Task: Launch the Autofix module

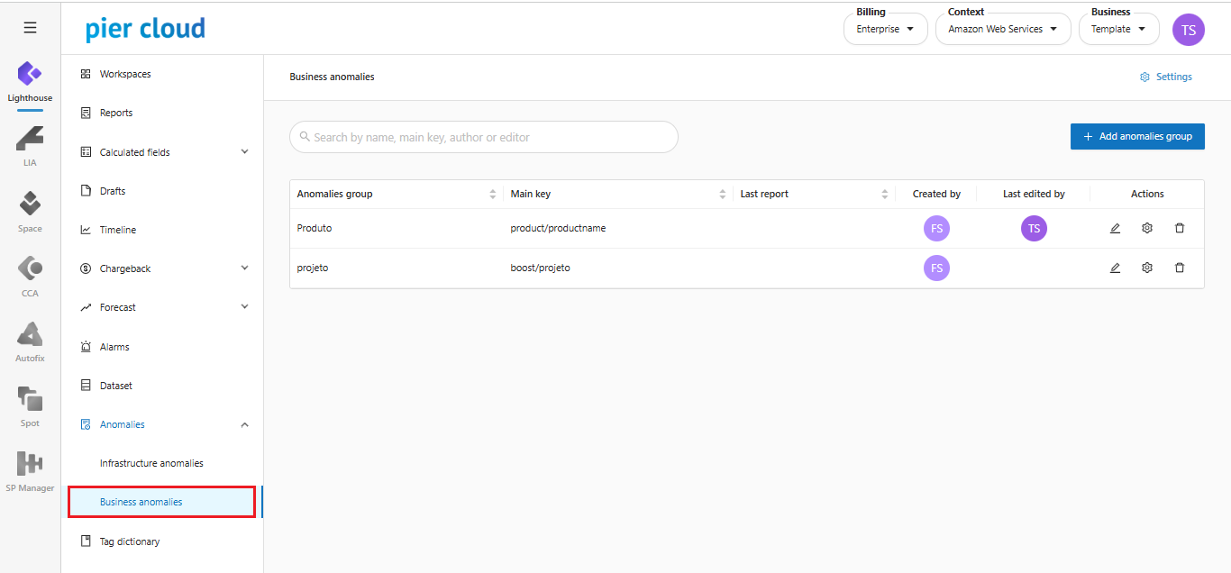Action: coord(30,341)
